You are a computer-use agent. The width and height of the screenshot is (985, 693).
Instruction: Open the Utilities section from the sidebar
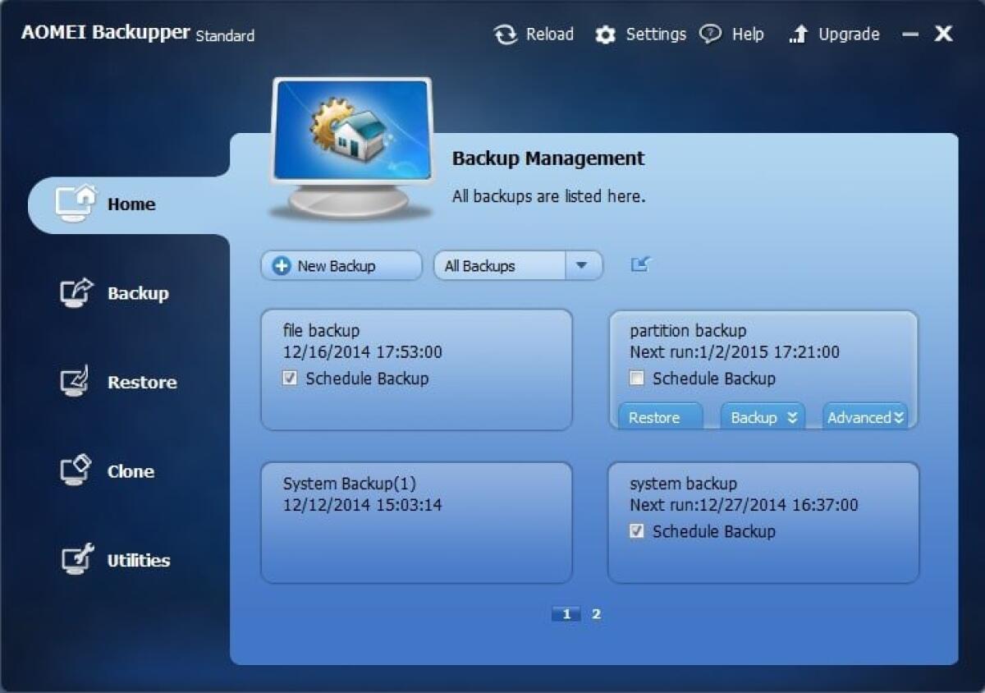click(x=139, y=560)
